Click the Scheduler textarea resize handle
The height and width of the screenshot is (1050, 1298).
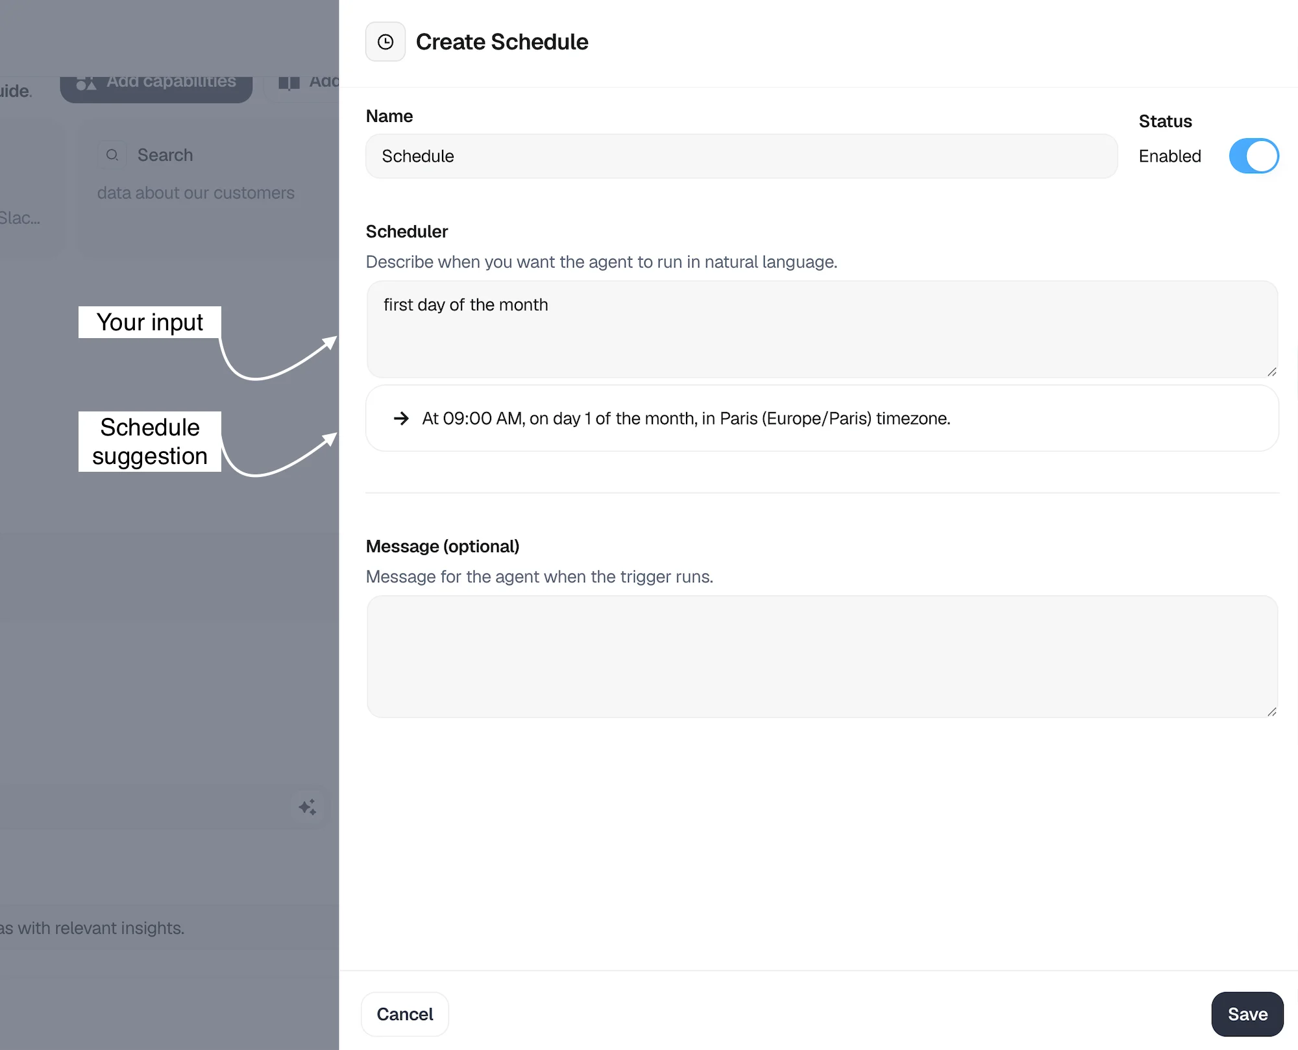(1269, 371)
